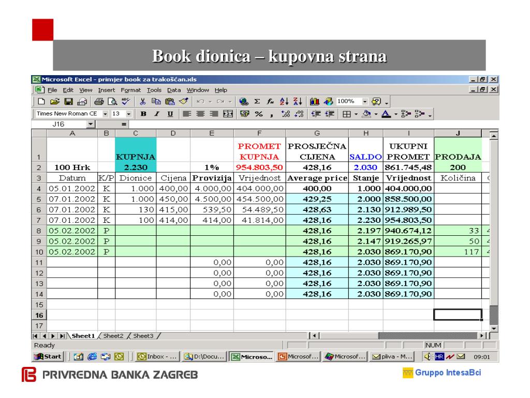This screenshot has height=398, width=530.
Task: Click the Increase Indent icon
Action: tap(329, 113)
